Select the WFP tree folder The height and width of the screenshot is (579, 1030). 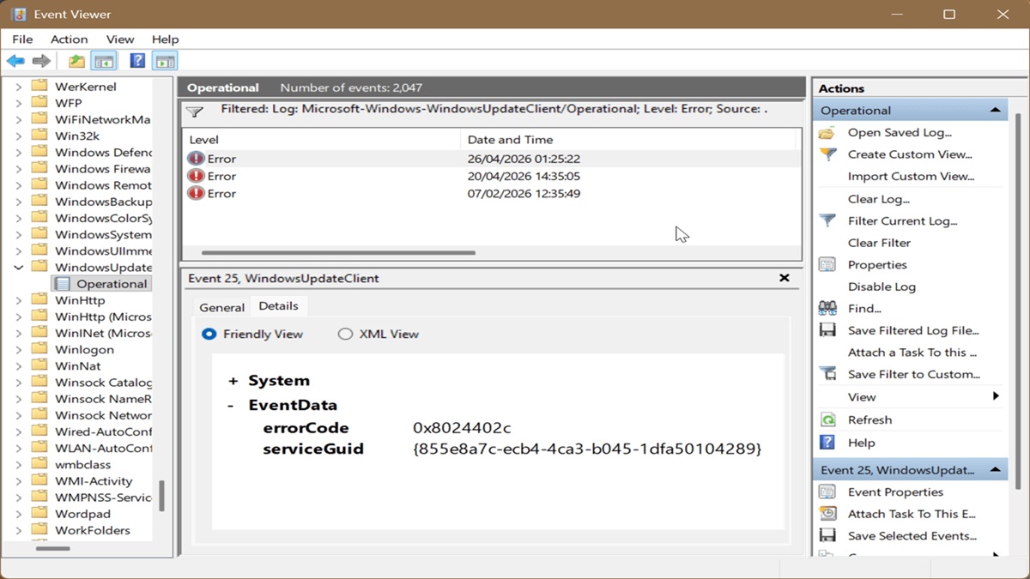coord(68,103)
